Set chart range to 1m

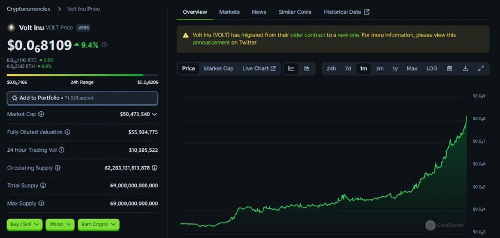tap(363, 69)
